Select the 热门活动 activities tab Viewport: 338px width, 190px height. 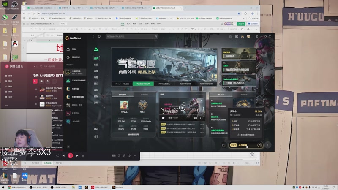(x=221, y=95)
